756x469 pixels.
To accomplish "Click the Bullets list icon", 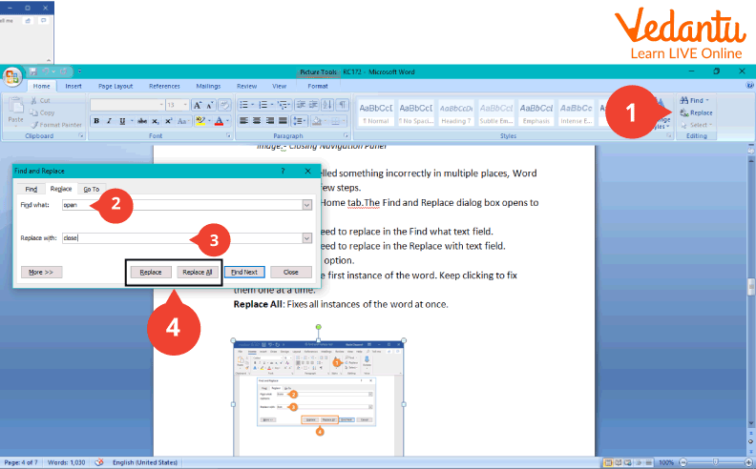I will (243, 104).
